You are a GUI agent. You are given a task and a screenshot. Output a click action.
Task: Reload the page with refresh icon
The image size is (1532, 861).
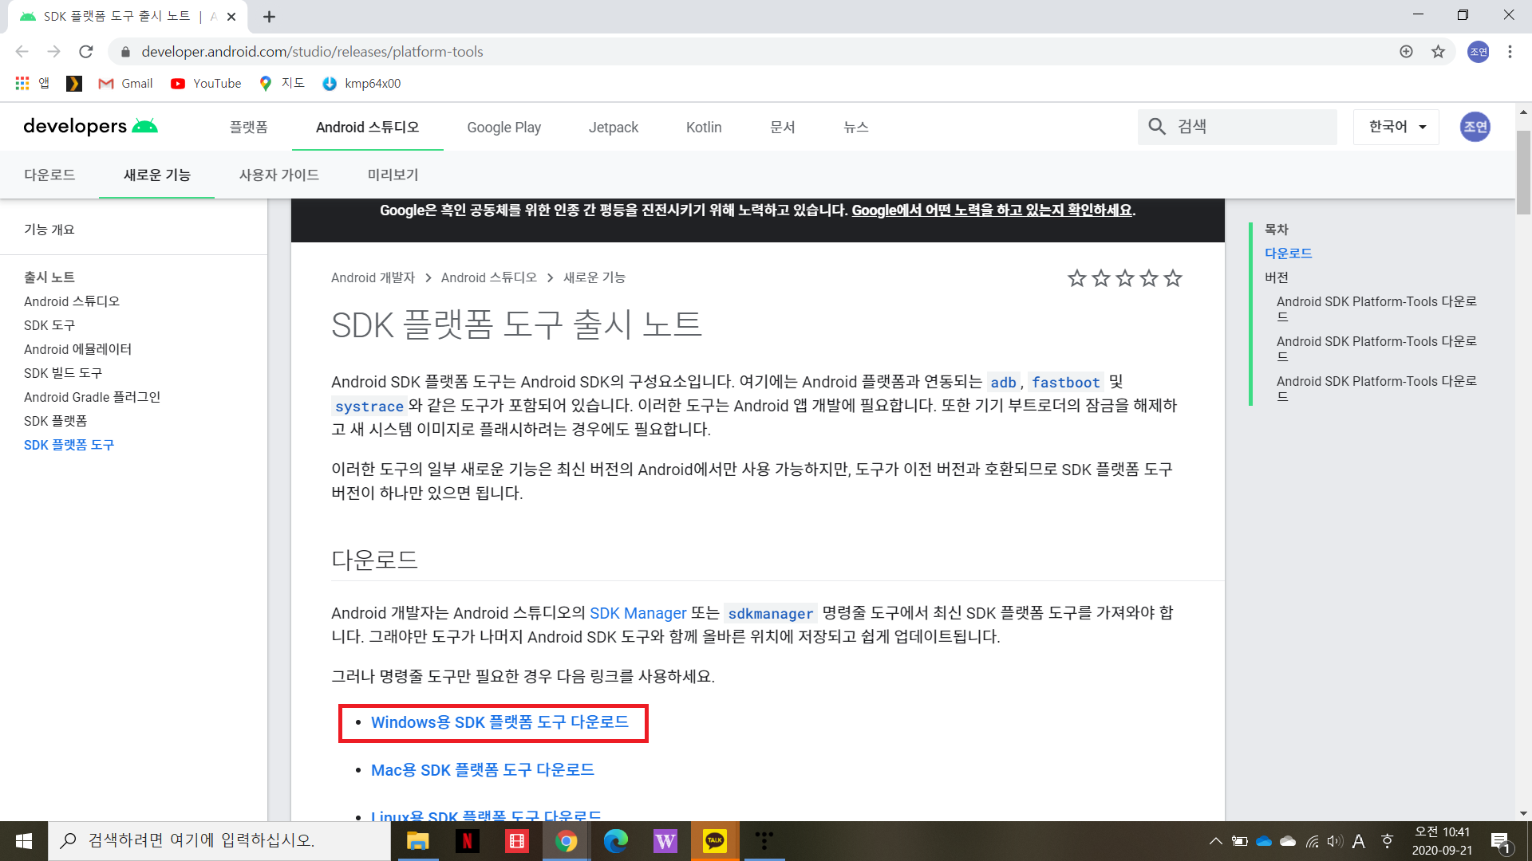point(85,52)
